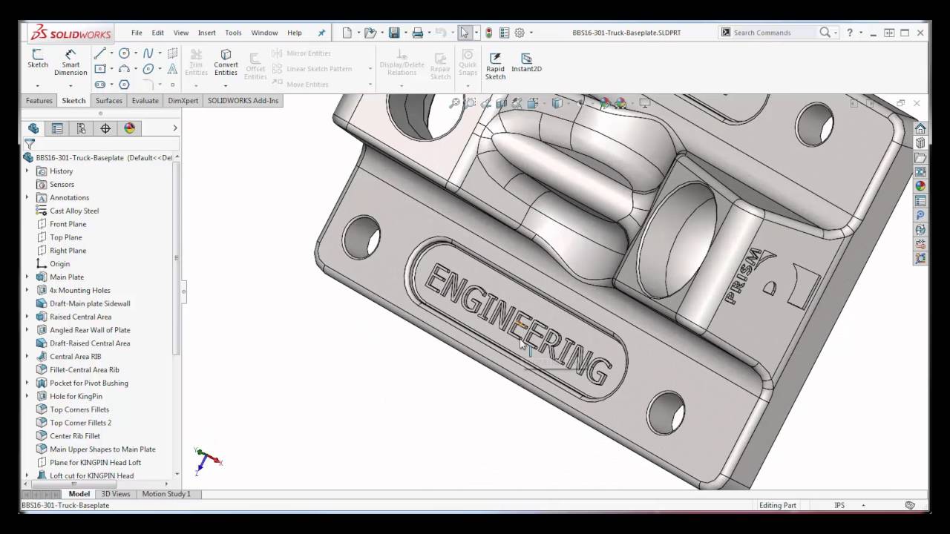This screenshot has width=950, height=534.
Task: Click the Search Commands input field
Action: pos(774,33)
